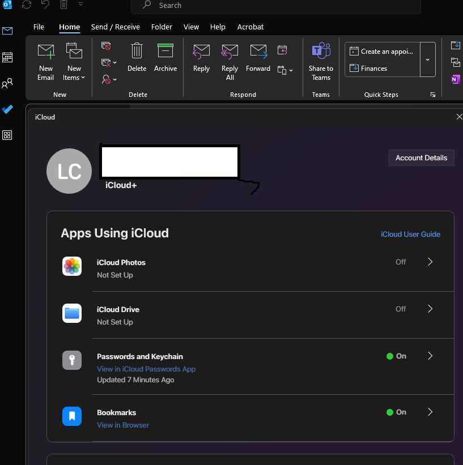Screen dimensions: 463x465
Task: Click the Reply with Meeting icon
Action: coord(282,50)
